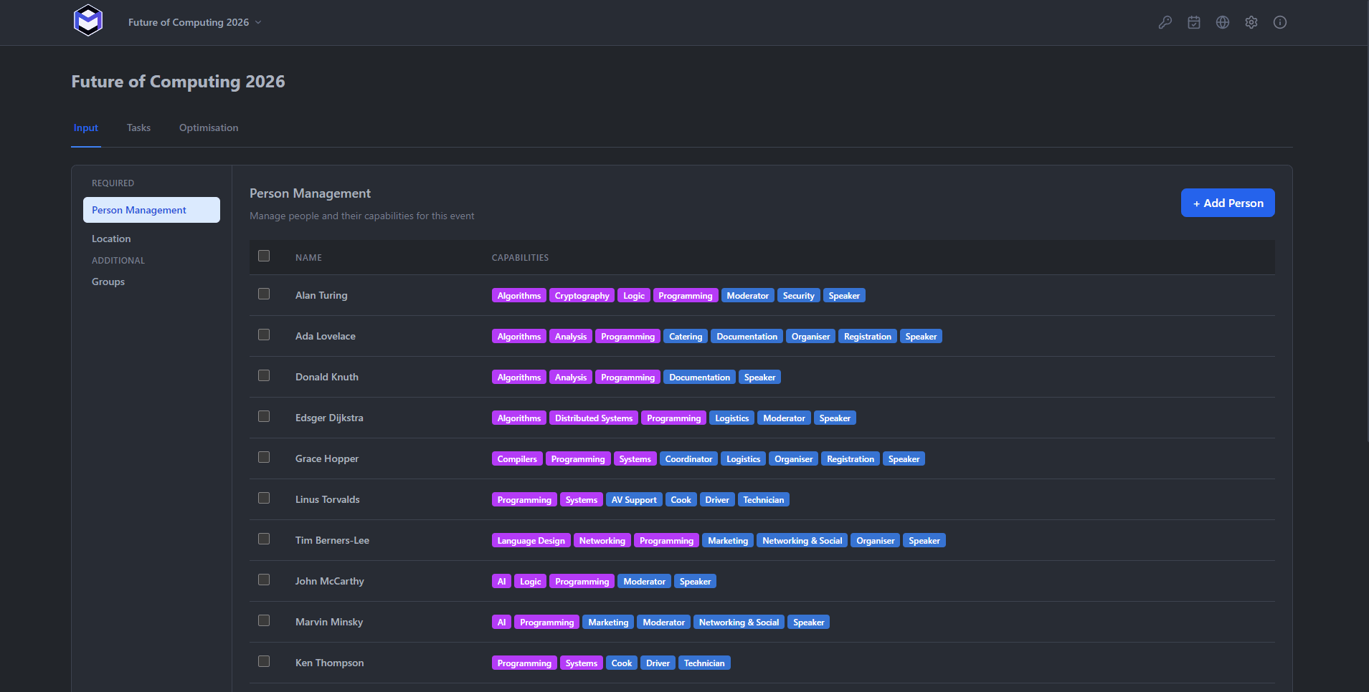
Task: Expand the Future of Computing 2026 dropdown
Action: coord(194,22)
